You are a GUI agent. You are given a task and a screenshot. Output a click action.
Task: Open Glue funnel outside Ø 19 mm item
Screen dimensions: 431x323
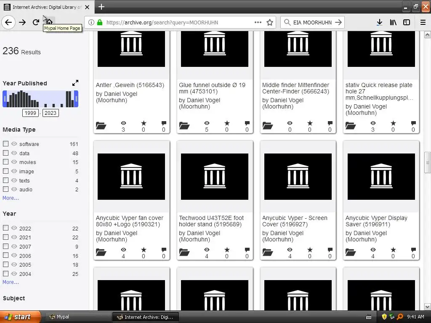(x=212, y=88)
